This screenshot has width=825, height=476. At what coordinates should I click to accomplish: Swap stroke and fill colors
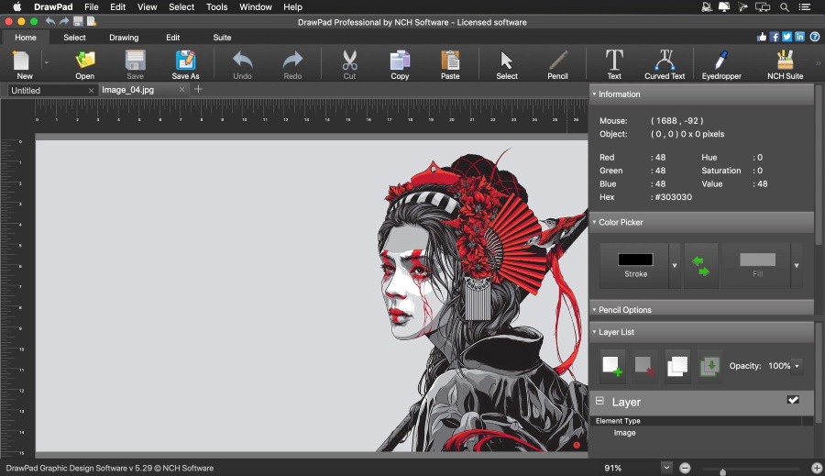(701, 266)
